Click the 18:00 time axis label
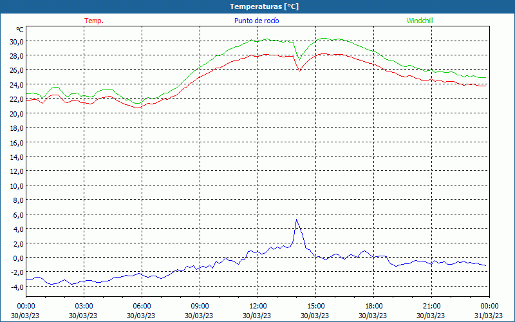 (x=373, y=307)
